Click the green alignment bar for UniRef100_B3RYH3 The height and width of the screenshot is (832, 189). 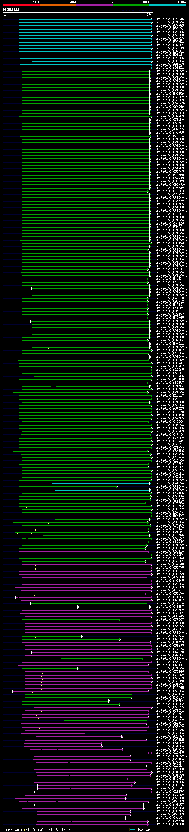85,117
